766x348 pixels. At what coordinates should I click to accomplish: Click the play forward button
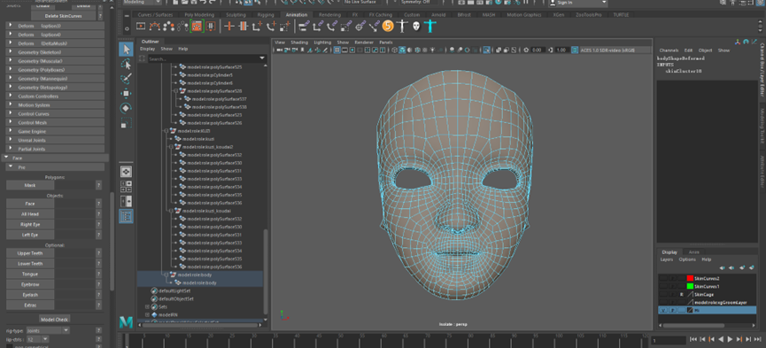click(731, 339)
